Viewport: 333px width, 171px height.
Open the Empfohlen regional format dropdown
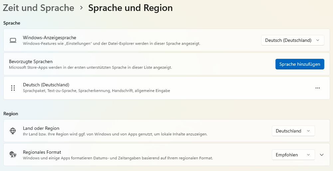tap(293, 155)
